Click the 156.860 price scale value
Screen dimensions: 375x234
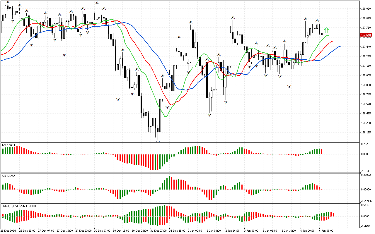coord(366,85)
